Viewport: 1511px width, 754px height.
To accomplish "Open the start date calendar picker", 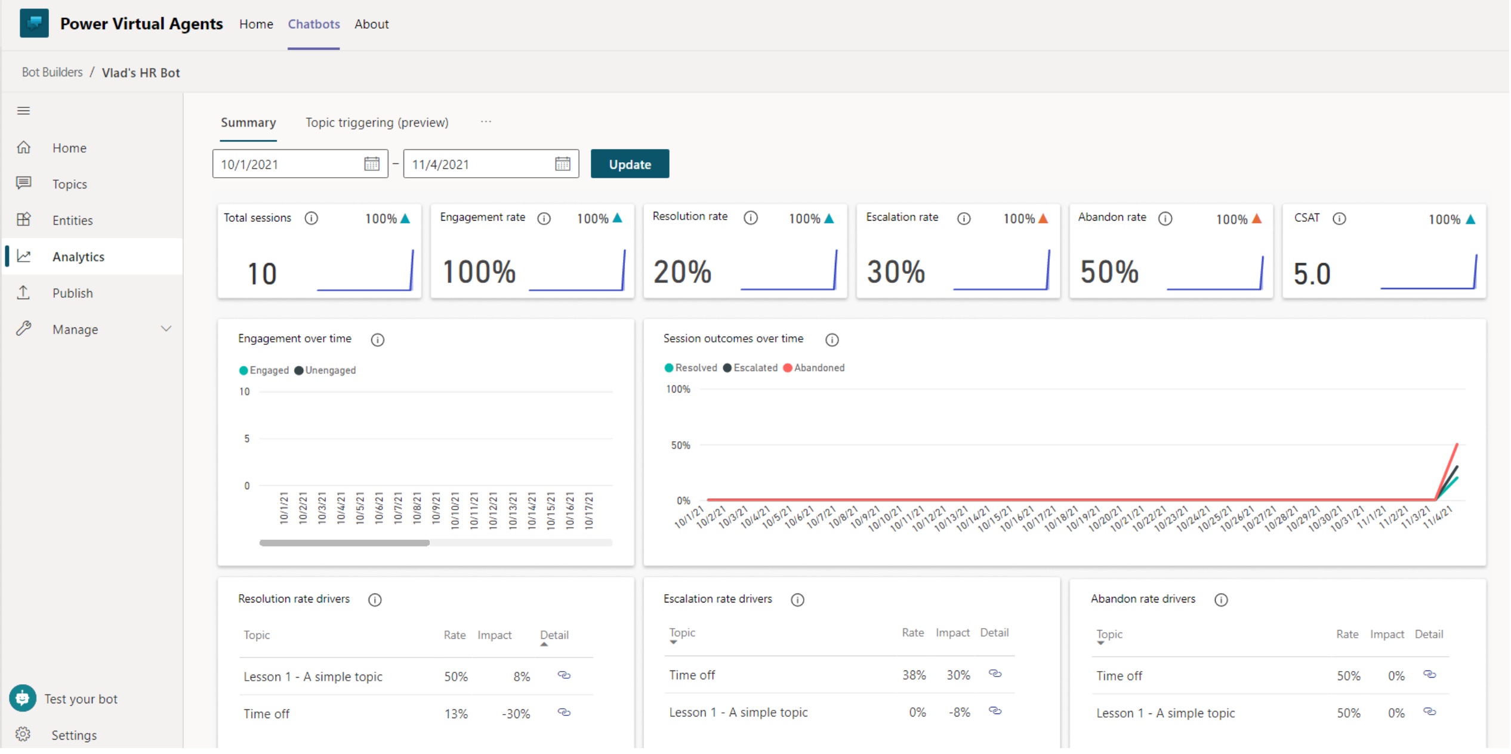I will [x=371, y=163].
